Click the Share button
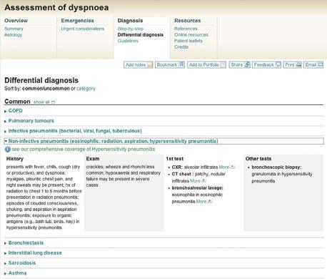The height and width of the screenshot is (279, 327). pyautogui.click(x=239, y=65)
